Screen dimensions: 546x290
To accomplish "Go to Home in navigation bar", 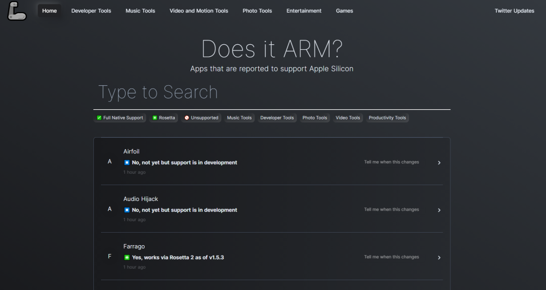I will [50, 11].
